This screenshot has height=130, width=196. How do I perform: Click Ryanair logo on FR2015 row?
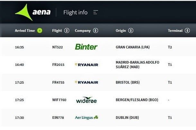click(x=86, y=65)
